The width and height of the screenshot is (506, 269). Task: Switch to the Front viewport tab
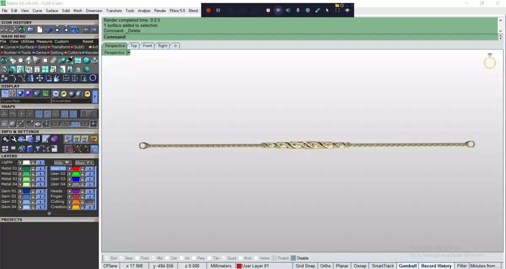pos(148,46)
